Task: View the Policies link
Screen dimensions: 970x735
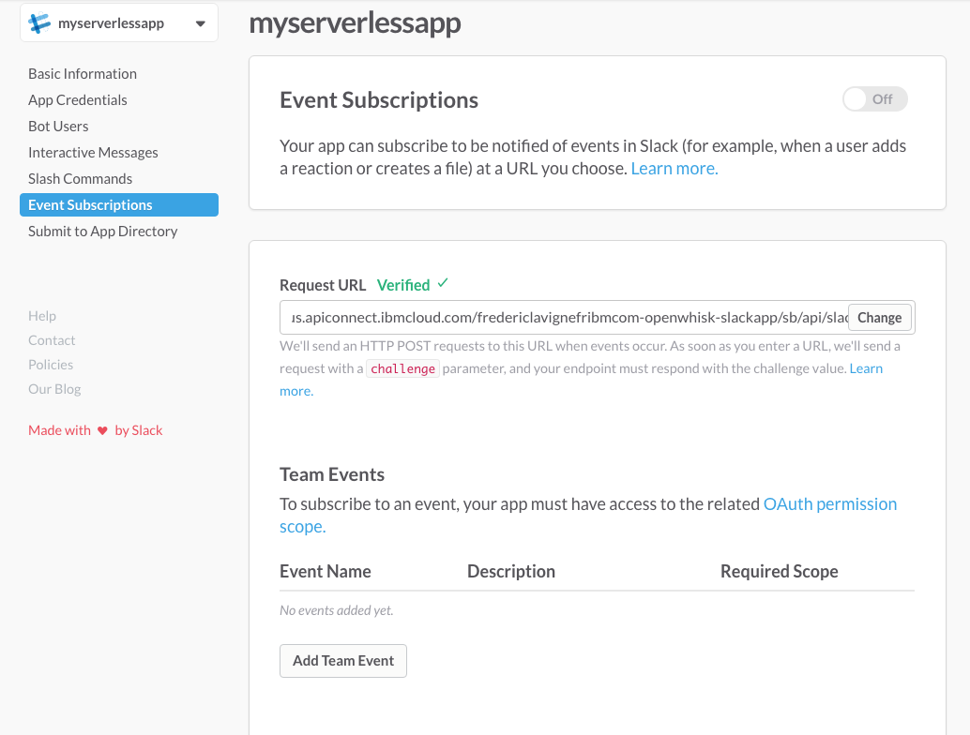Action: click(51, 365)
